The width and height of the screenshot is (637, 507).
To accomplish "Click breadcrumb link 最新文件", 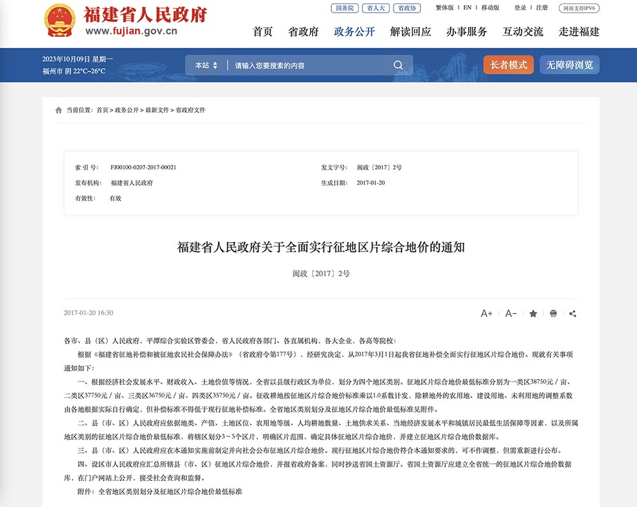I will tap(157, 110).
